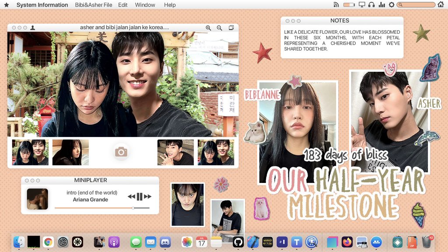Screen dimensions: 448x252
Task: Click the girl frowning photo near the dock
Action: pyautogui.click(x=188, y=205)
